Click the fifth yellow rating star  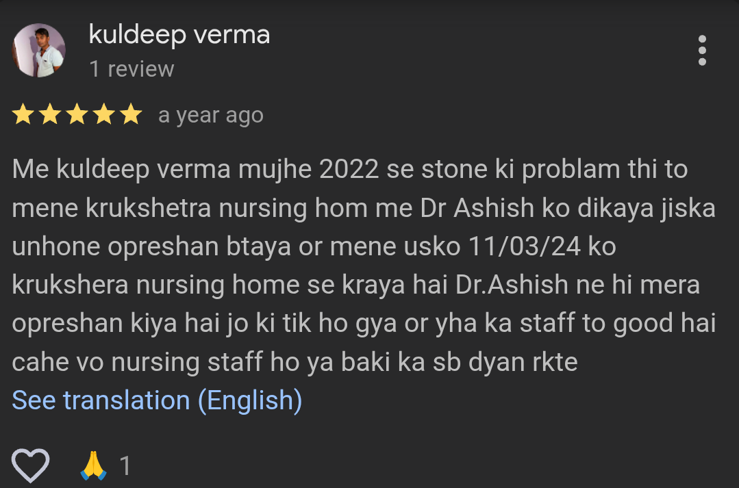(x=131, y=114)
